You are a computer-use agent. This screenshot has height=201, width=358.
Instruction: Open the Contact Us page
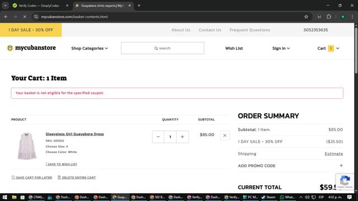click(210, 30)
